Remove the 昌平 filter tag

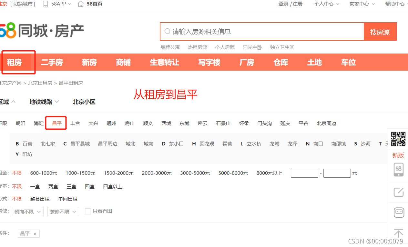[x=35, y=234]
